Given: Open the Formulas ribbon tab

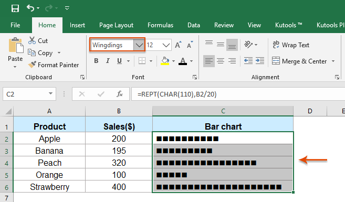Looking at the screenshot, I should click(160, 25).
